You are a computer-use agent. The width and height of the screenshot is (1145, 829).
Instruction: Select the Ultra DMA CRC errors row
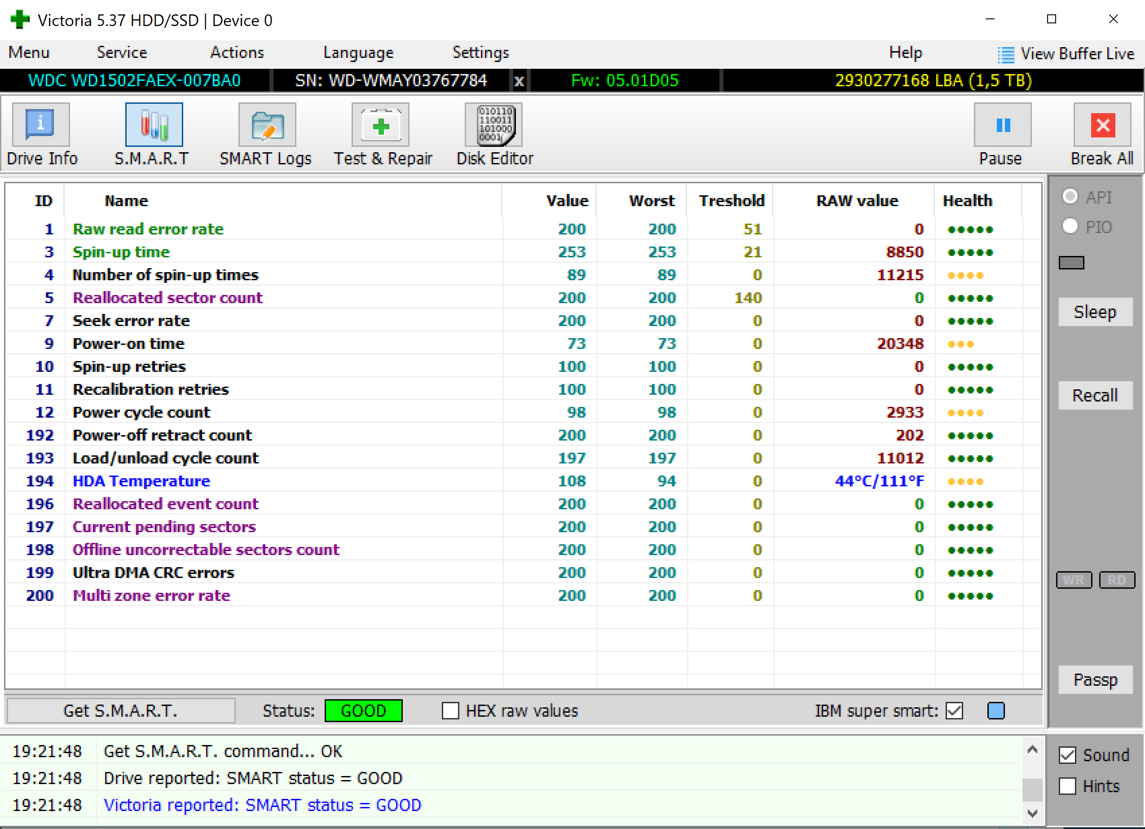(523, 573)
